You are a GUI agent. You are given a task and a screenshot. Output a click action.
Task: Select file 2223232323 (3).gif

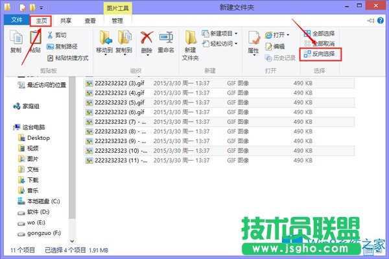219,84
